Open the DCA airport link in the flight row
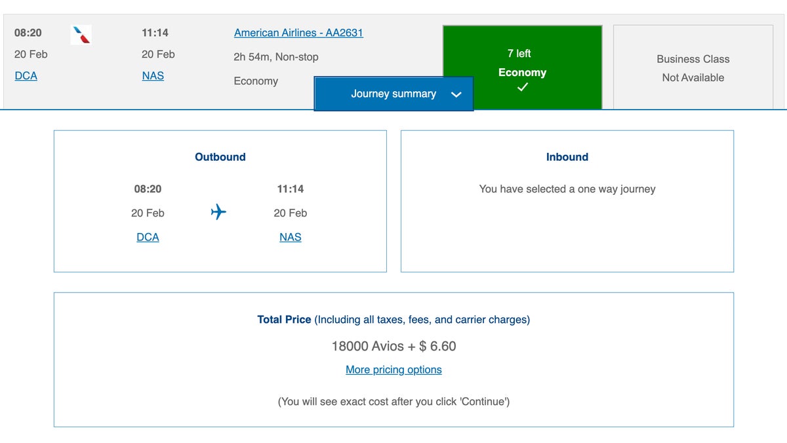This screenshot has height=443, width=787. click(26, 75)
